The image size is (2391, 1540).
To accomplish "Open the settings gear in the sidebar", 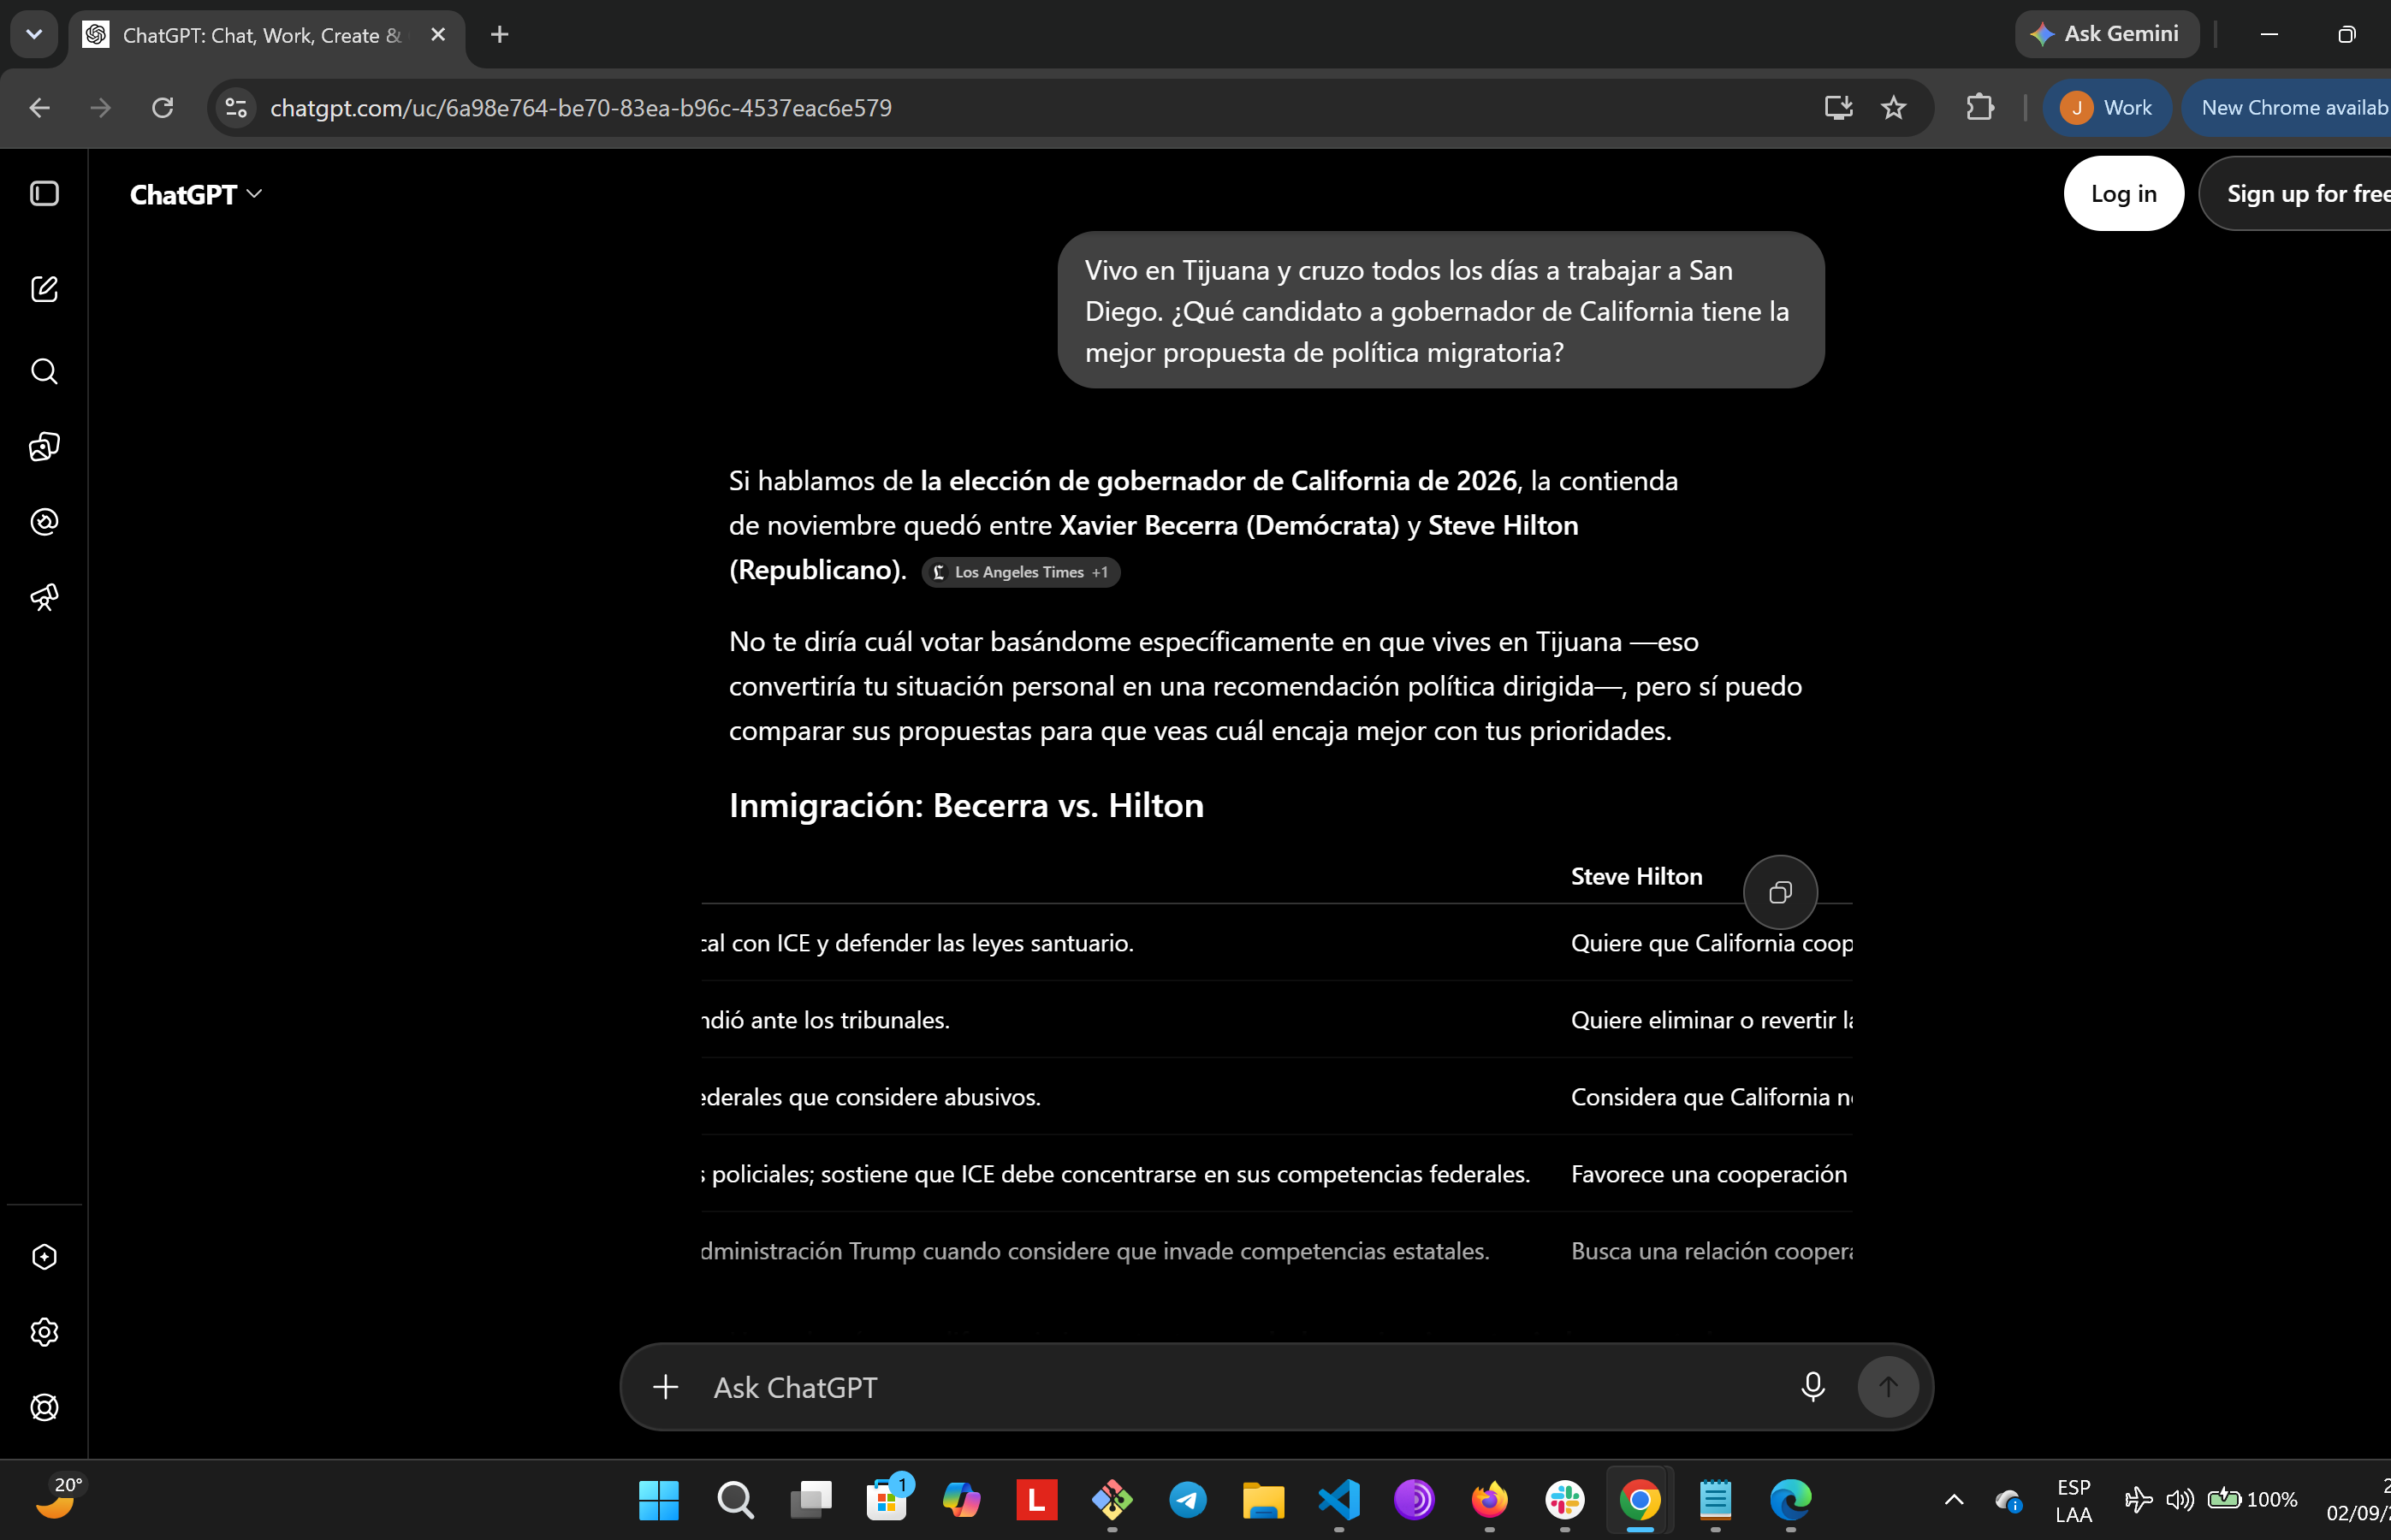I will click(x=44, y=1332).
